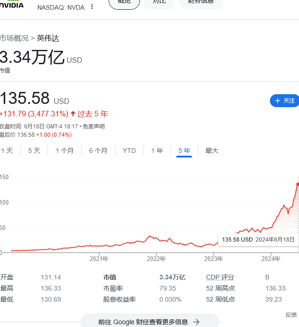The image size is (299, 327).
Task: Click the 英伟达 breadcrumb text
Action: click(x=48, y=38)
